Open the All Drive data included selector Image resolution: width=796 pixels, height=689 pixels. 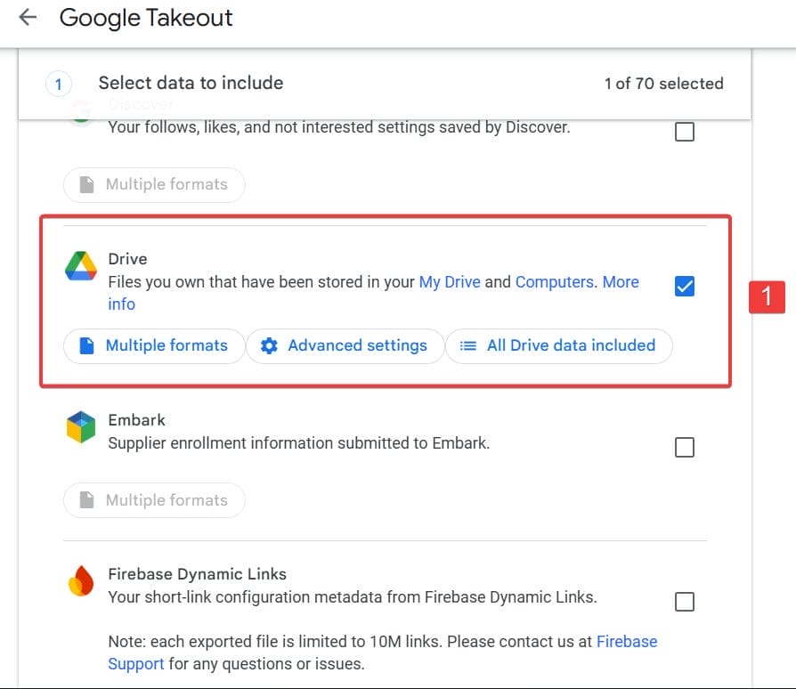(558, 345)
